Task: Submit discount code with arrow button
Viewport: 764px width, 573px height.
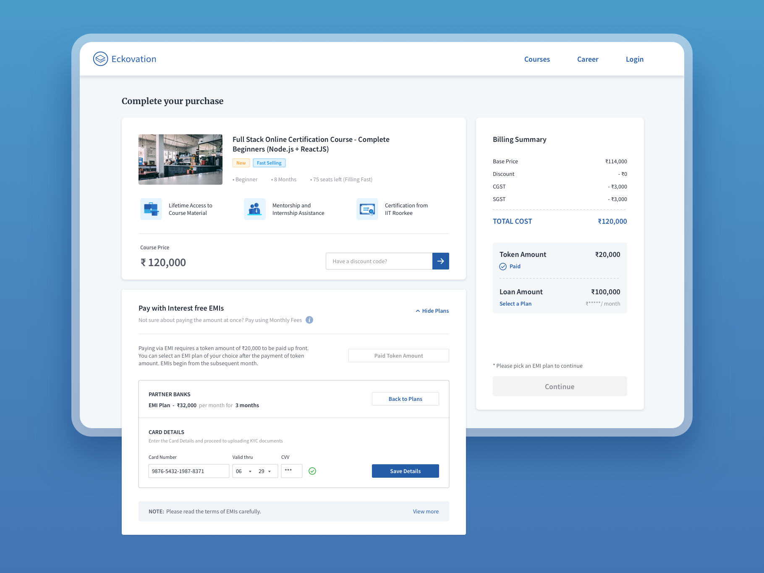Action: (441, 261)
